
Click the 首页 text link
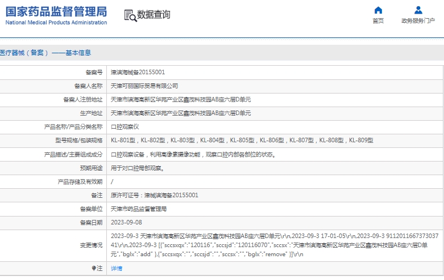[x=378, y=21]
